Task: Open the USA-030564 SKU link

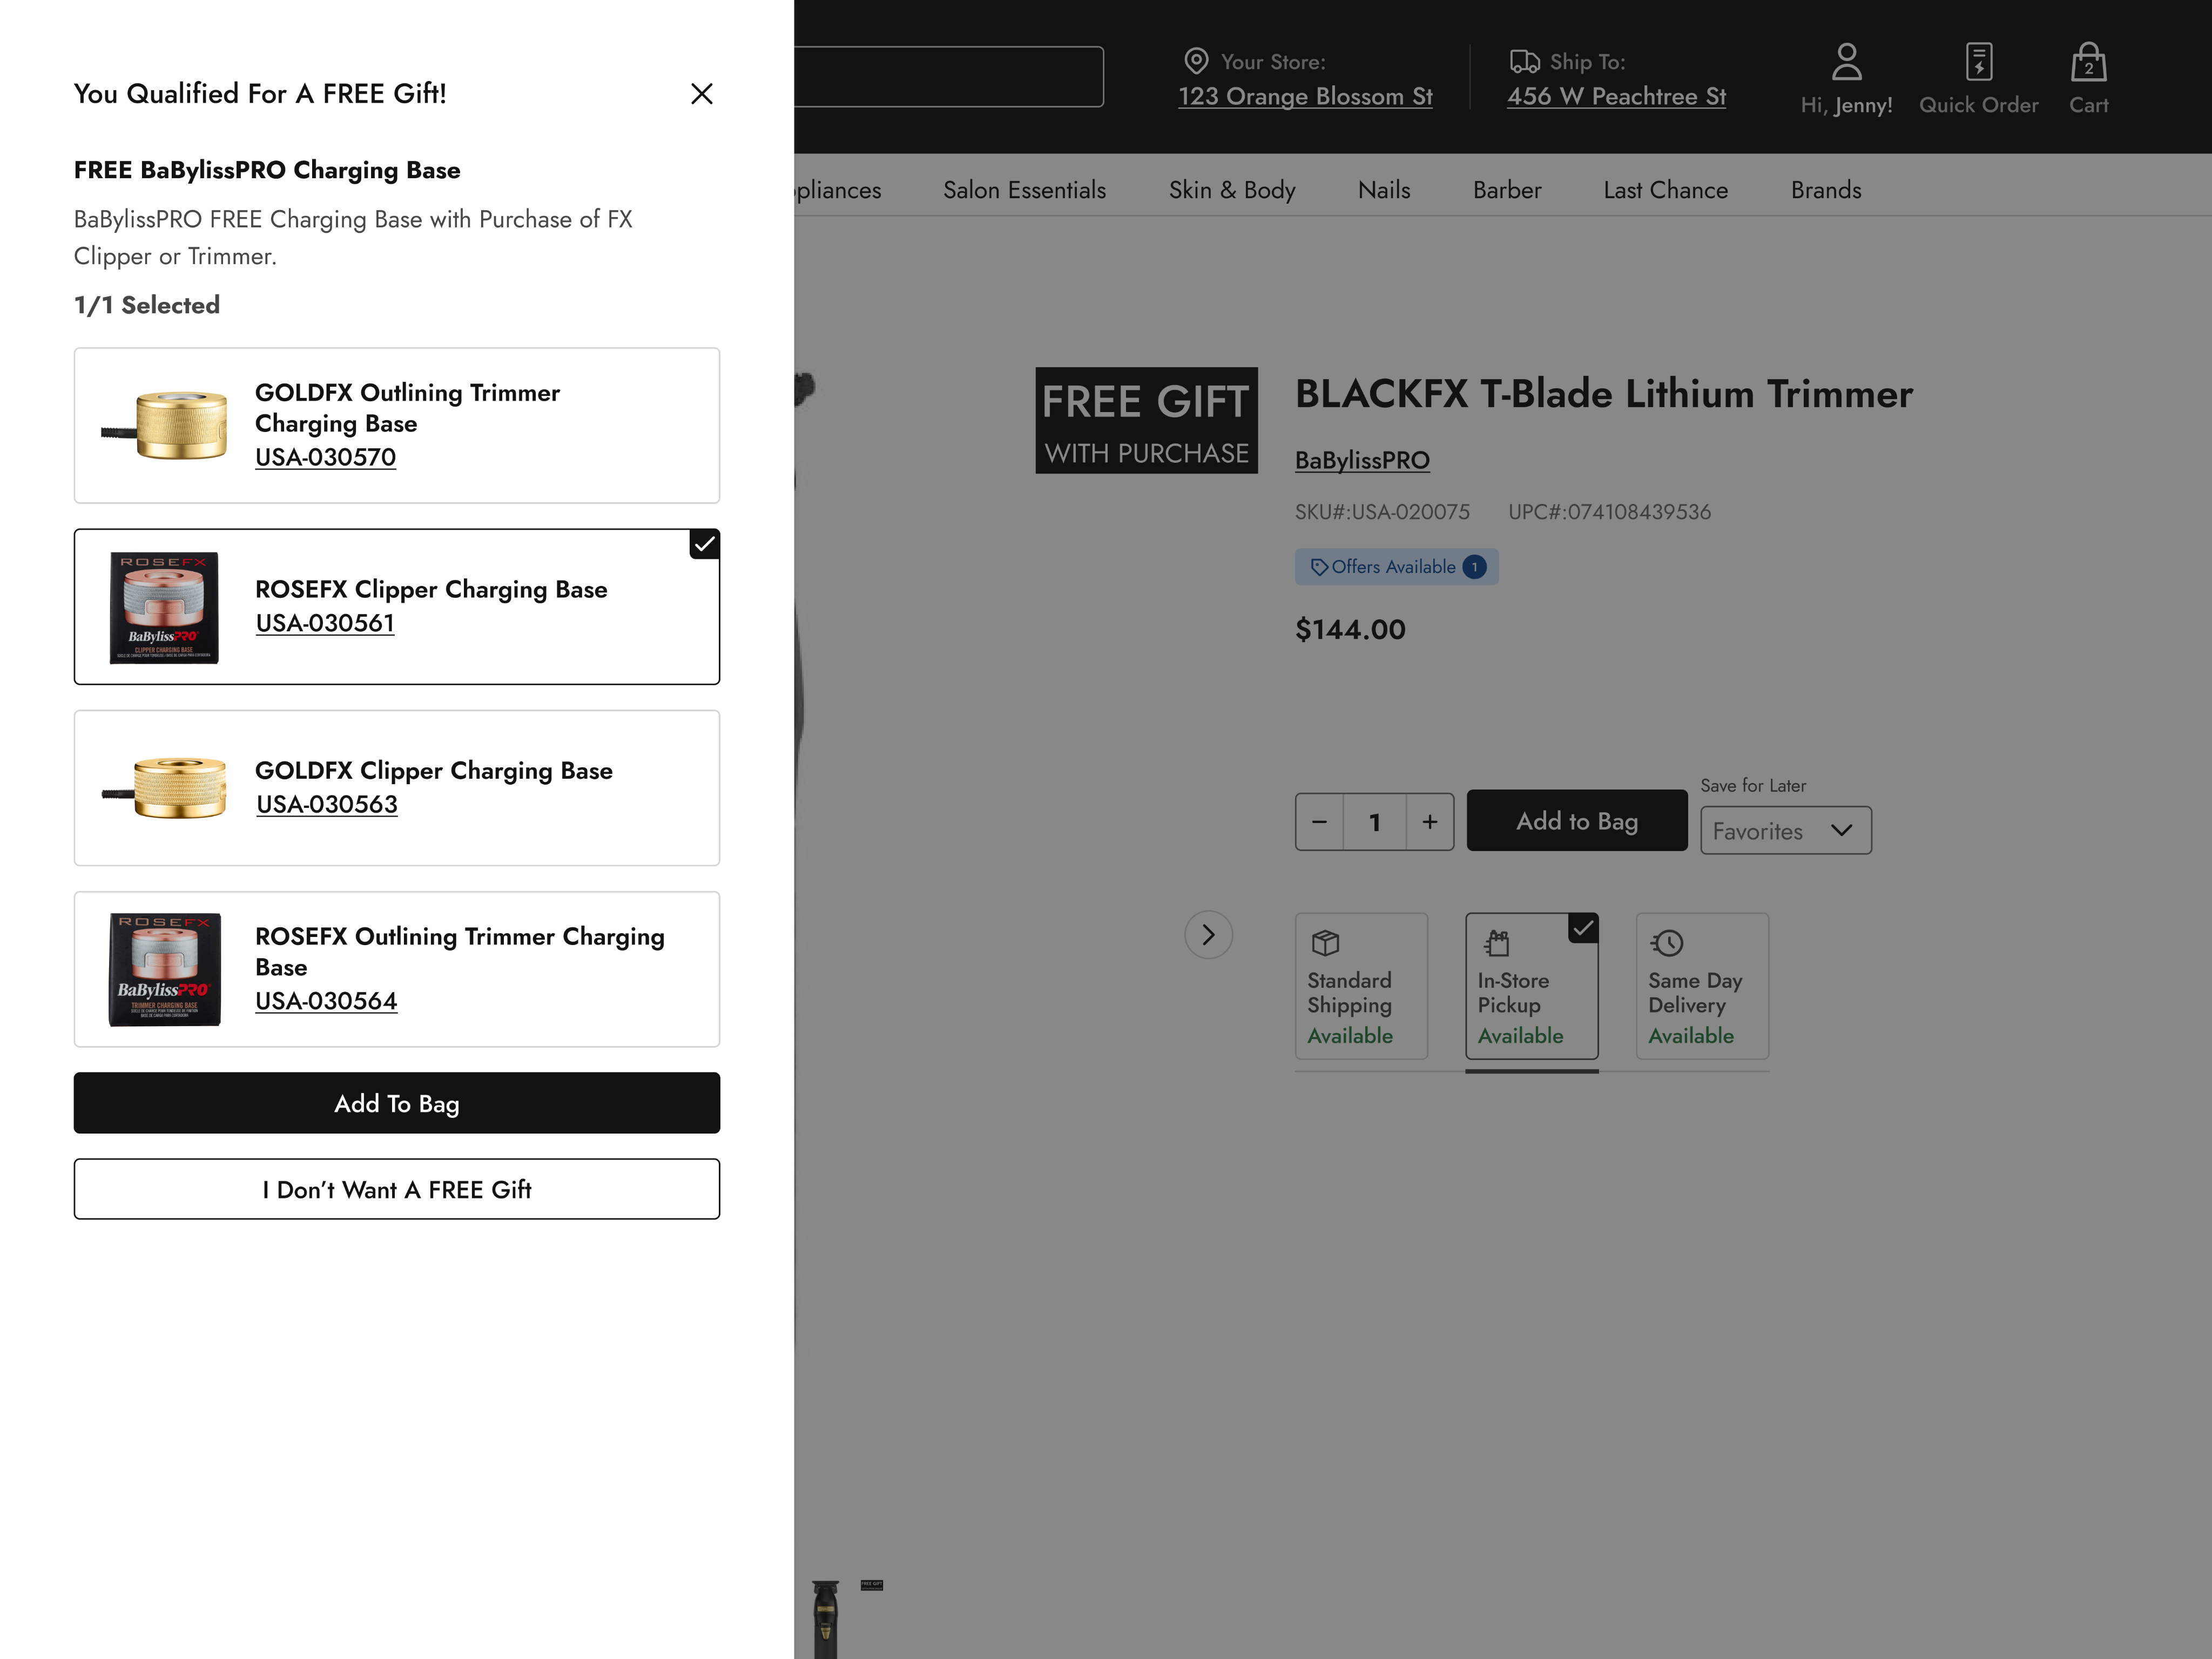Action: click(326, 1001)
